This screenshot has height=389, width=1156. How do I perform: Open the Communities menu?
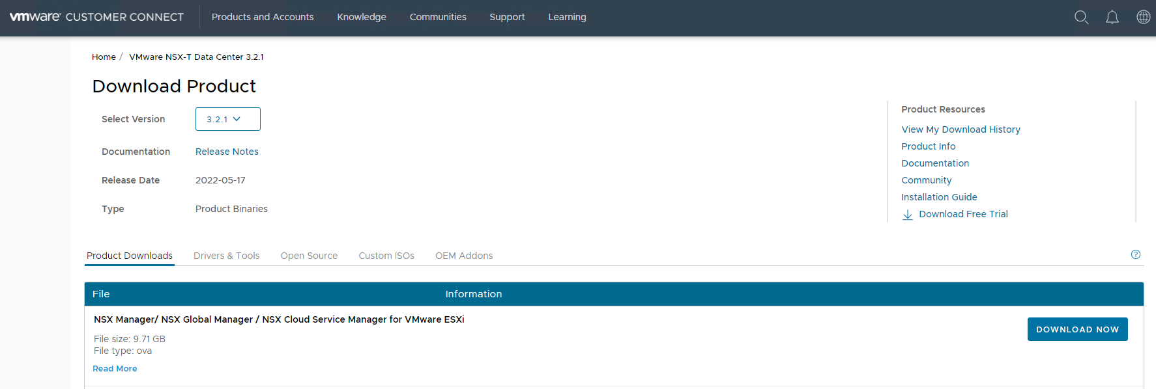tap(438, 17)
